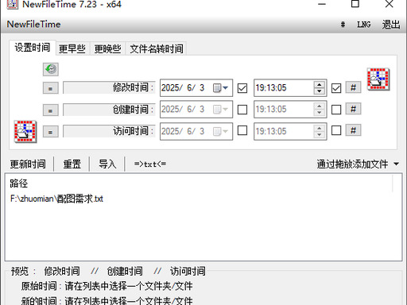Viewport: 407px width, 305px height.
Task: Click the =>txt<= export button
Action: 150,164
